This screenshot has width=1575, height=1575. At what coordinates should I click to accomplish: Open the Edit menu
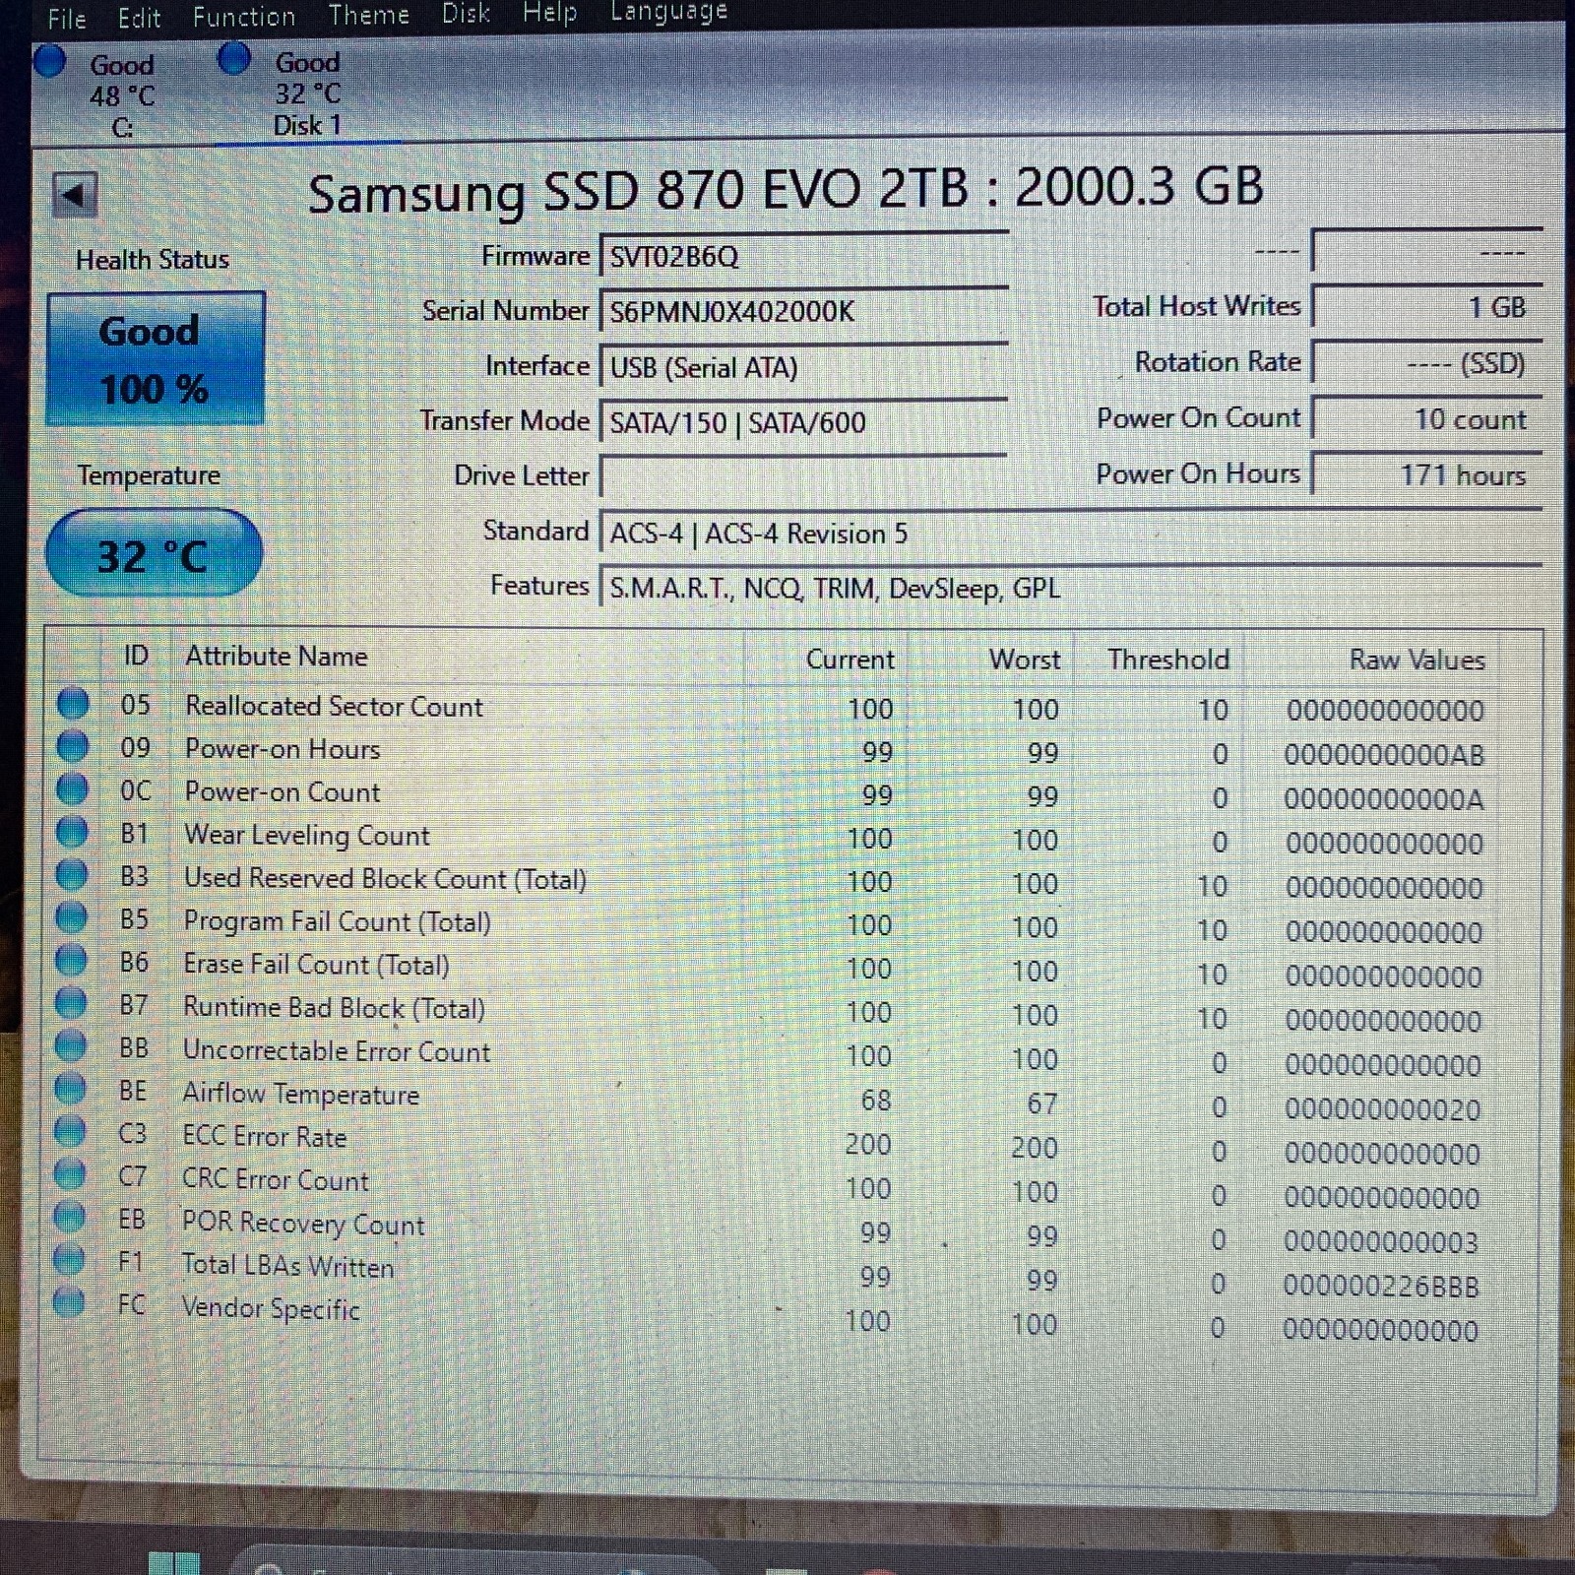coord(139,18)
